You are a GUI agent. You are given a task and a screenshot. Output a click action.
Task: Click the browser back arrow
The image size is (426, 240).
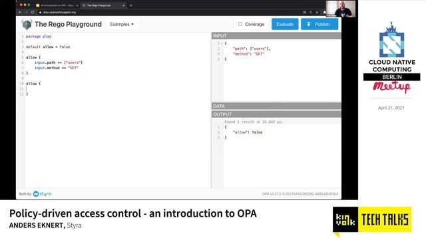[x=20, y=12]
